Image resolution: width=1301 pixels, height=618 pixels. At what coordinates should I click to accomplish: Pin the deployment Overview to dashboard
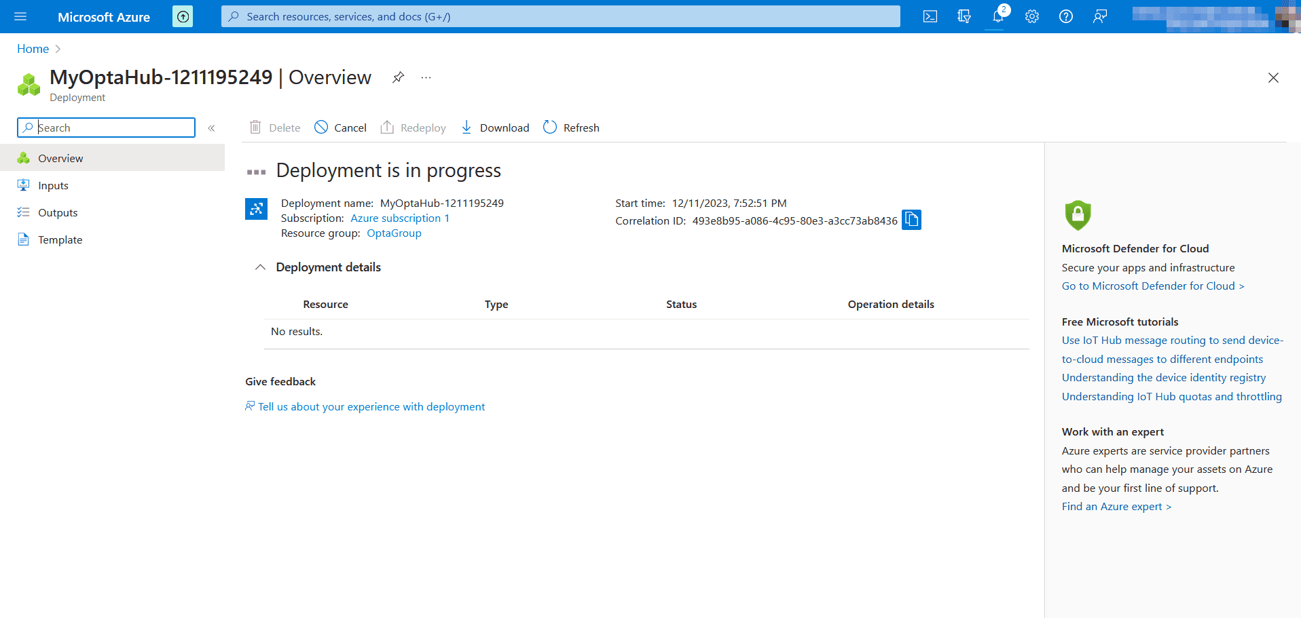398,77
